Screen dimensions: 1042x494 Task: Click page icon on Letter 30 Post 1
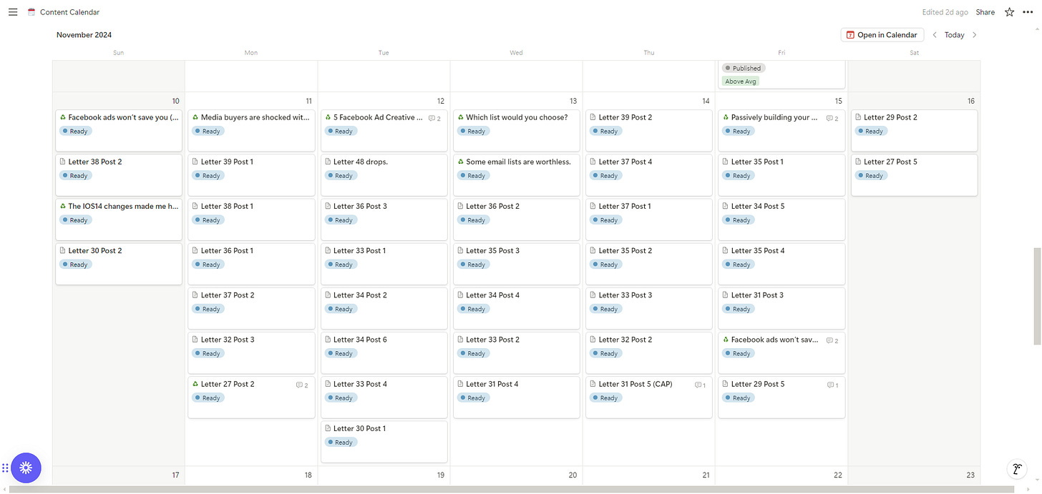click(x=328, y=428)
